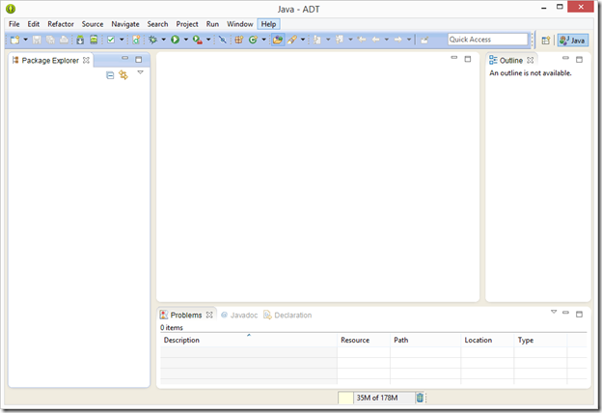Open the Android SDK Manager icon
The image size is (602, 413).
80,40
